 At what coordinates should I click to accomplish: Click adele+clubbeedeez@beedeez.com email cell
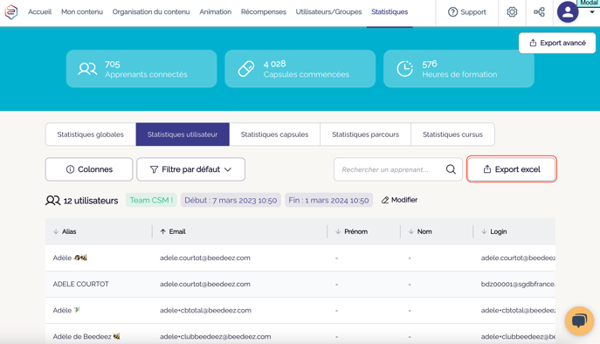[216, 336]
